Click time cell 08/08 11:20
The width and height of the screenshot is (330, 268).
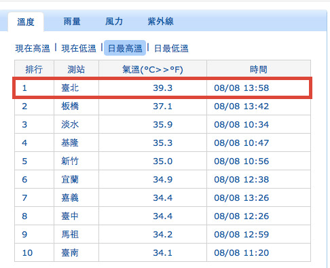(x=242, y=252)
